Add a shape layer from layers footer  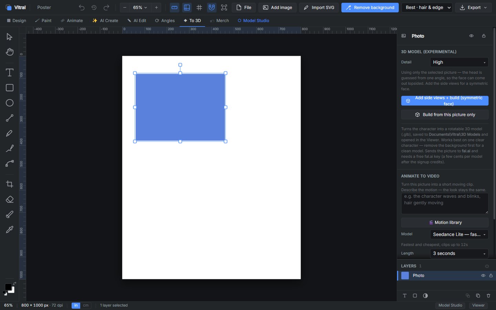pos(415,296)
